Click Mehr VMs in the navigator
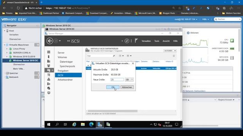 coord(18,69)
